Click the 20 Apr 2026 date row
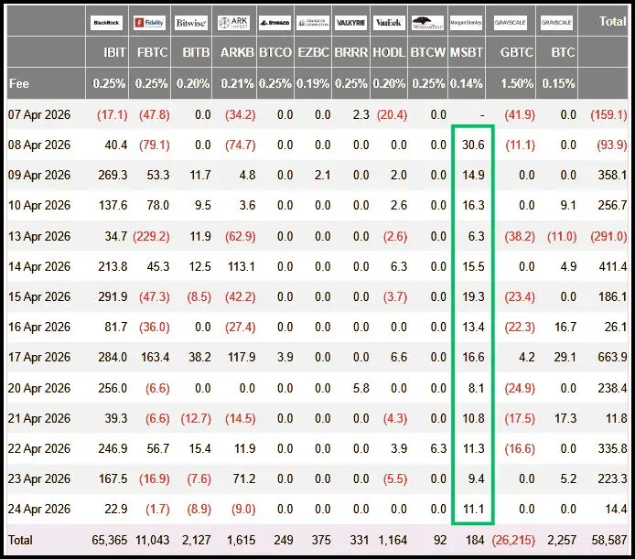Screen dimensions: 635x559 (317, 388)
